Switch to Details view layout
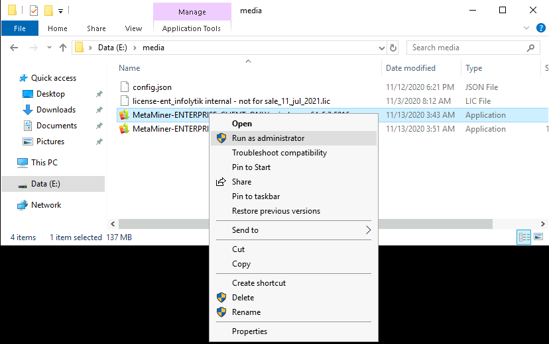 pyautogui.click(x=524, y=237)
